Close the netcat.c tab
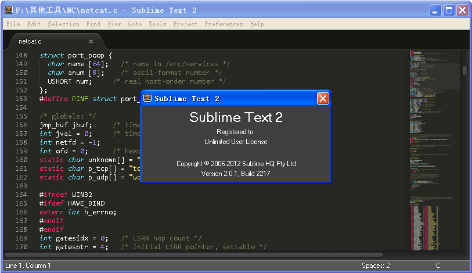Screen dimensions: 472x273 (91, 41)
